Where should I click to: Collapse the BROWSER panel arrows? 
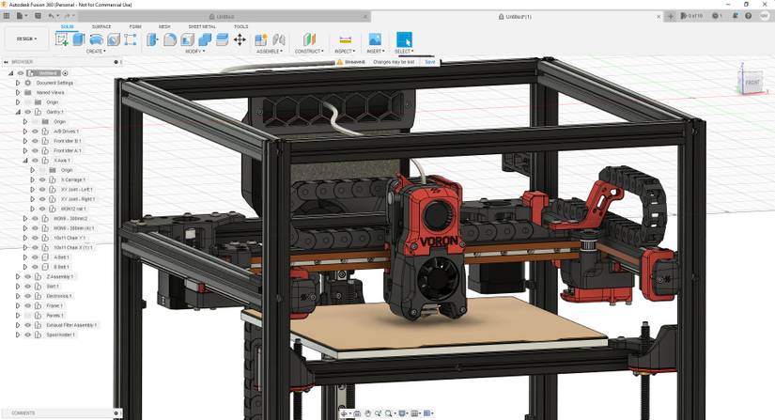6,62
